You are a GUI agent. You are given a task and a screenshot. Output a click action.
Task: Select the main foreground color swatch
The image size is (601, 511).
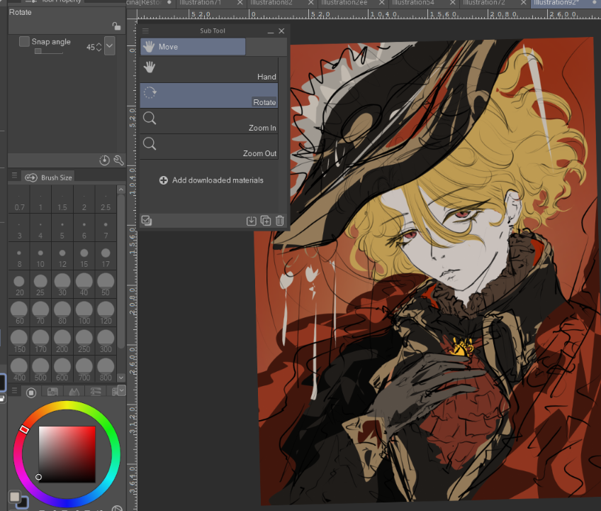pyautogui.click(x=15, y=496)
